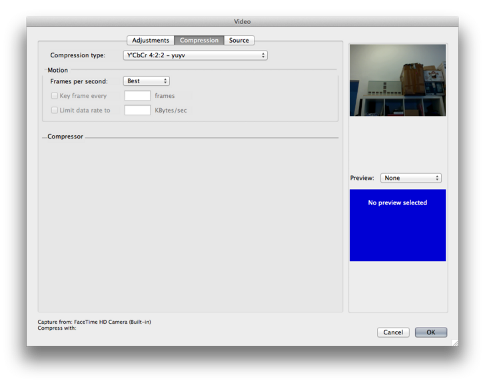
Task: Click the key frame frames input field
Action: coord(137,96)
